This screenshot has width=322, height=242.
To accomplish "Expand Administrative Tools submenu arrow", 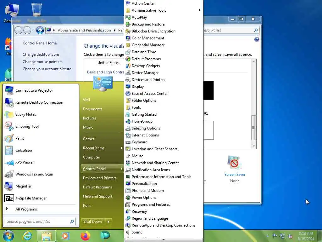I will point(200,10).
